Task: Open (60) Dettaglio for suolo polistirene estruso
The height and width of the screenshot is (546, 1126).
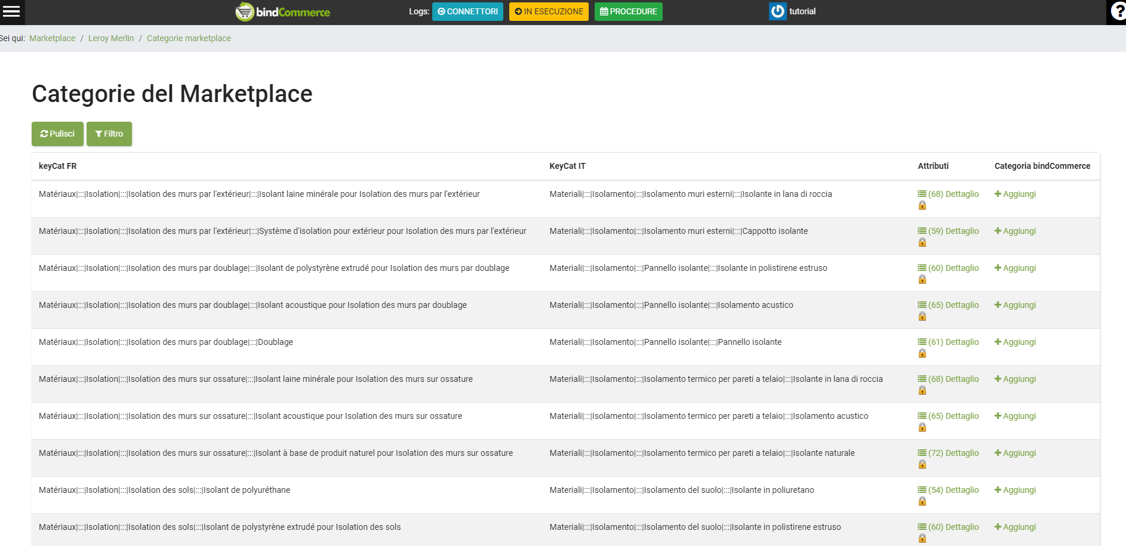Action: pos(948,527)
